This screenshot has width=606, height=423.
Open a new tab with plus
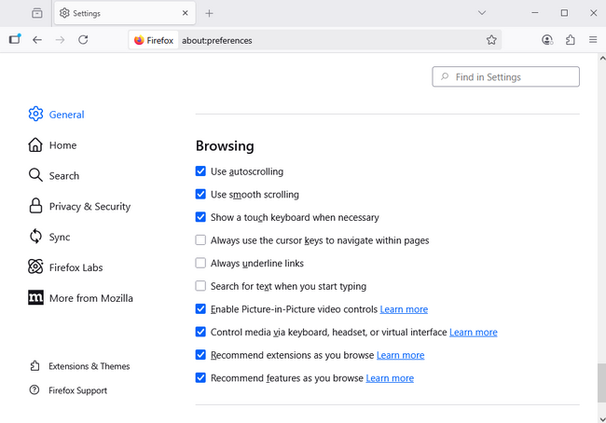point(209,13)
